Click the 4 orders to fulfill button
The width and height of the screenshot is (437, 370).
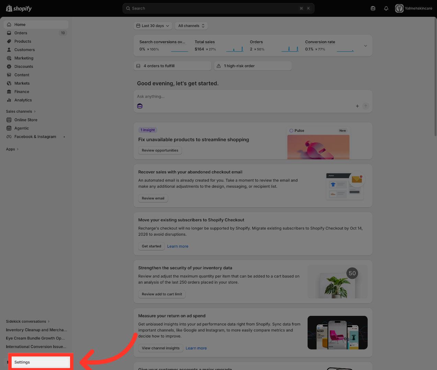coord(172,66)
